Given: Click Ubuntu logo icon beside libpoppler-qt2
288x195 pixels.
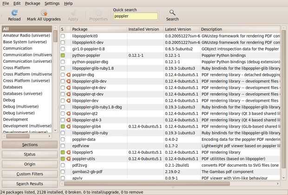Looking at the screenshot, I should (x=68, y=113).
